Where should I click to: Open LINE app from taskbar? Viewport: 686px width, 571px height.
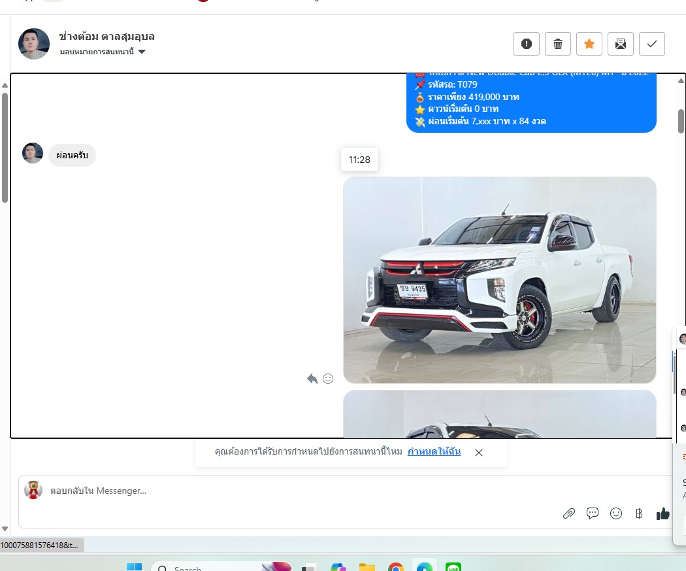tap(453, 566)
